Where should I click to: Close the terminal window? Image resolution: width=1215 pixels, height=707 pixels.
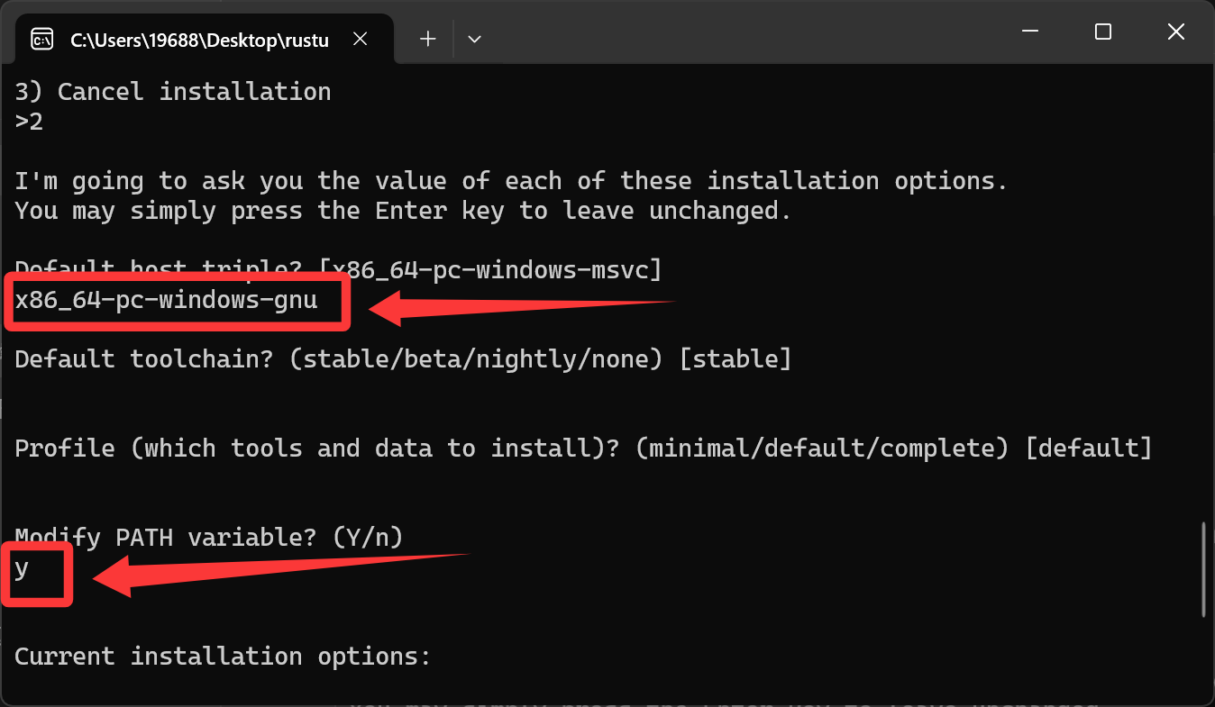pyautogui.click(x=1175, y=32)
